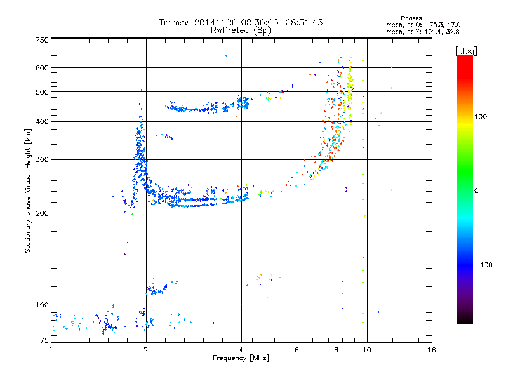
Task: Click the x-axis tick label "10"
Action: 367,350
